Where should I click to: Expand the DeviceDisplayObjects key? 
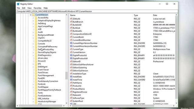pos(33,52)
